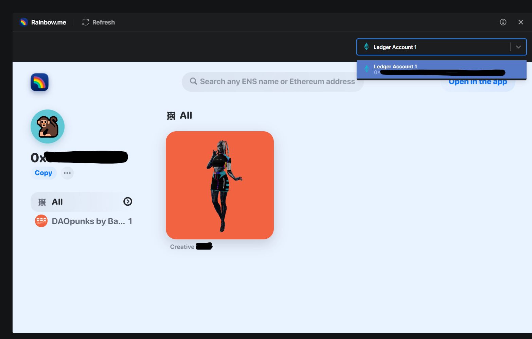Close the Rainbow.me window
Image resolution: width=532 pixels, height=339 pixels.
520,22
